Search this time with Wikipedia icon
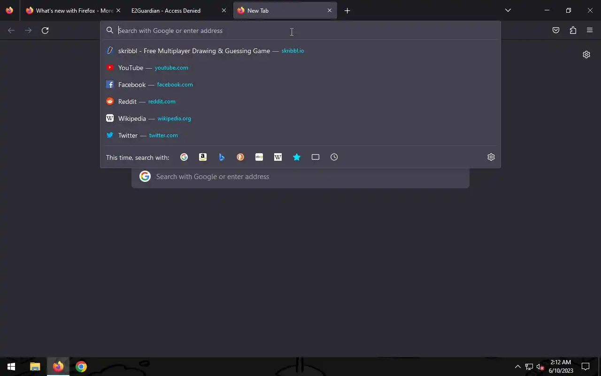The width and height of the screenshot is (601, 376). pos(278,157)
